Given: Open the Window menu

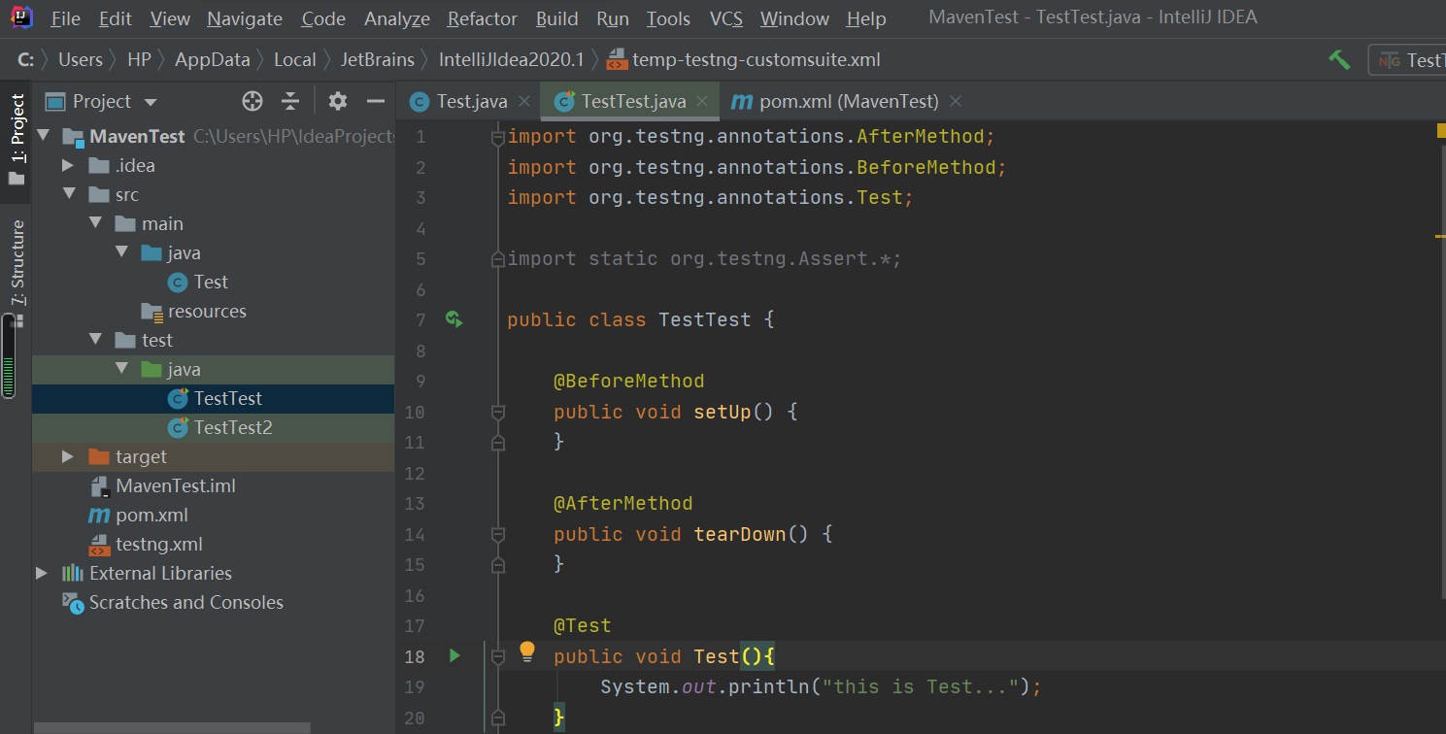Looking at the screenshot, I should click(794, 18).
